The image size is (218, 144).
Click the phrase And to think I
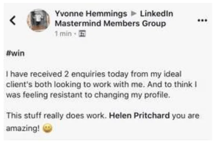172,84
